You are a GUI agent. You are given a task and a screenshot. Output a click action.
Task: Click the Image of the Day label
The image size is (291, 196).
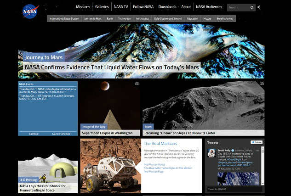(x=94, y=127)
